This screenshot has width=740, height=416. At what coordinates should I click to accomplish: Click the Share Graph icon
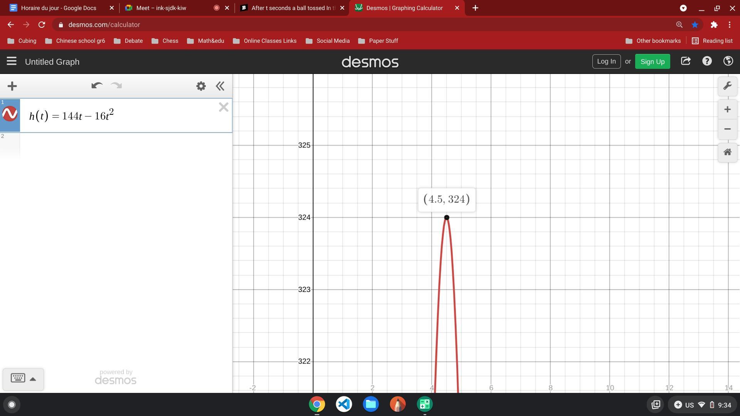pos(685,61)
